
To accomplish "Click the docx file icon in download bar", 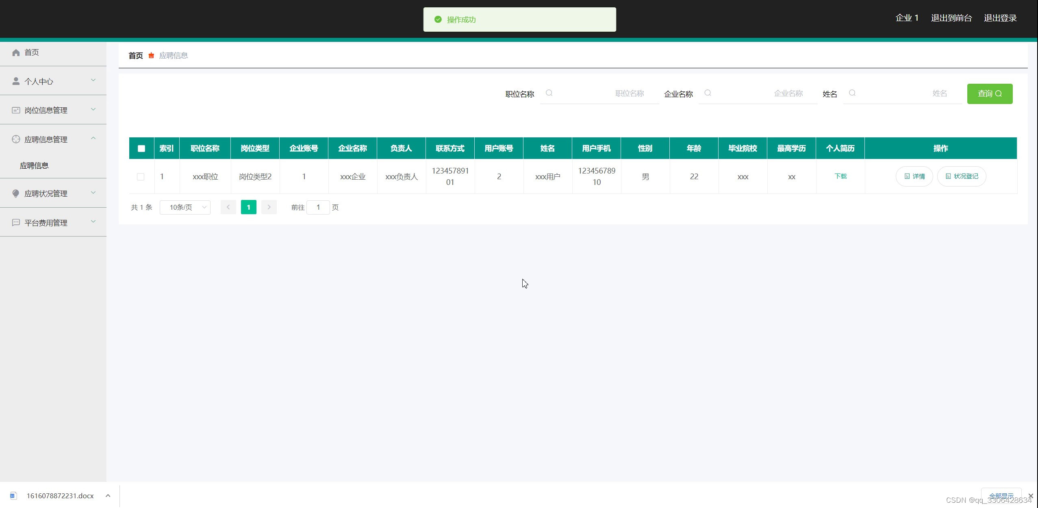I will 13,495.
